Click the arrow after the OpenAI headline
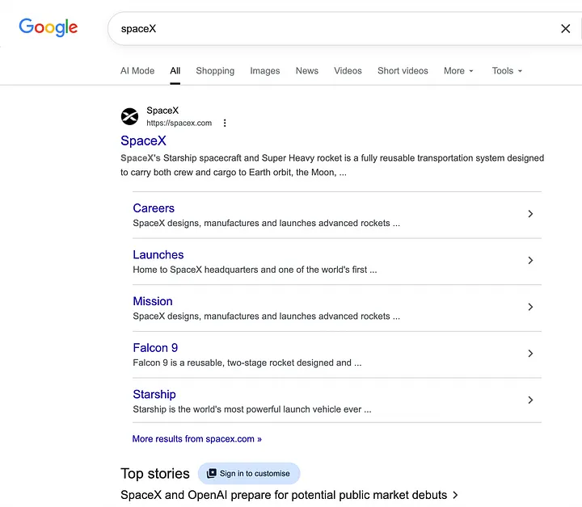 pos(455,495)
